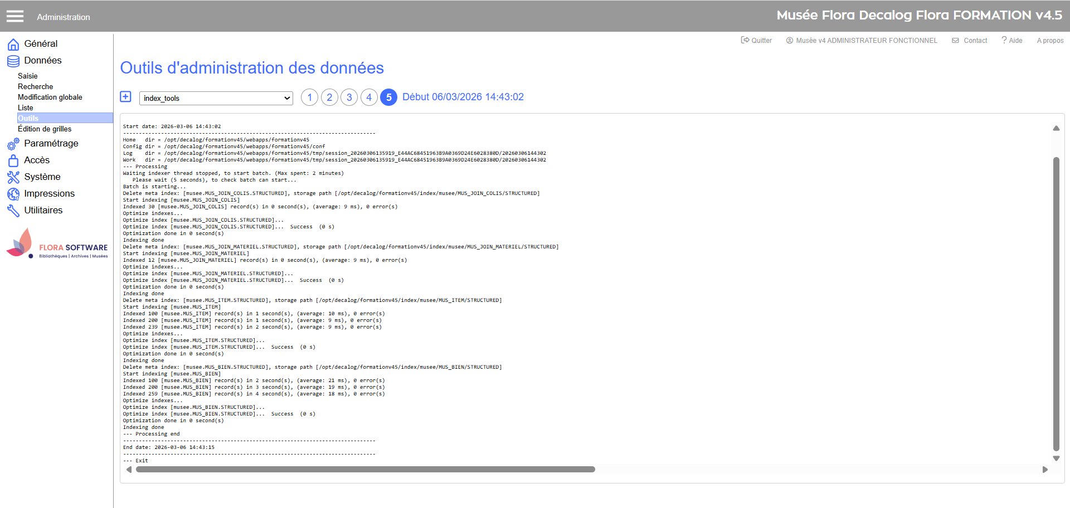Click the Utilitaires wrench icon
This screenshot has width=1070, height=508.
tap(13, 211)
